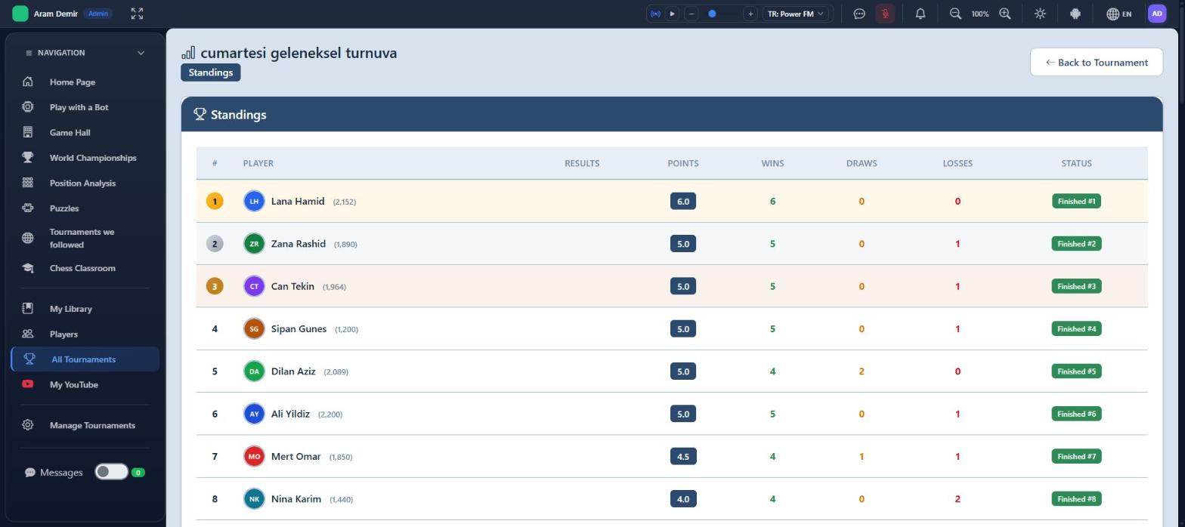Image resolution: width=1185 pixels, height=527 pixels.
Task: Open Tournaments we followed
Action: [85, 238]
